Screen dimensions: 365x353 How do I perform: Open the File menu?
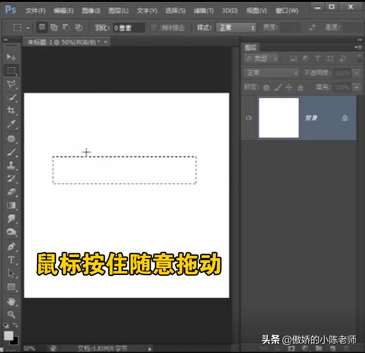(36, 11)
